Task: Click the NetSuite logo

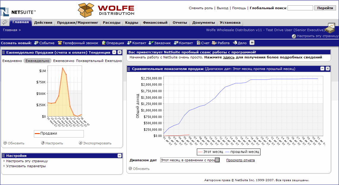Action: tap(18, 12)
